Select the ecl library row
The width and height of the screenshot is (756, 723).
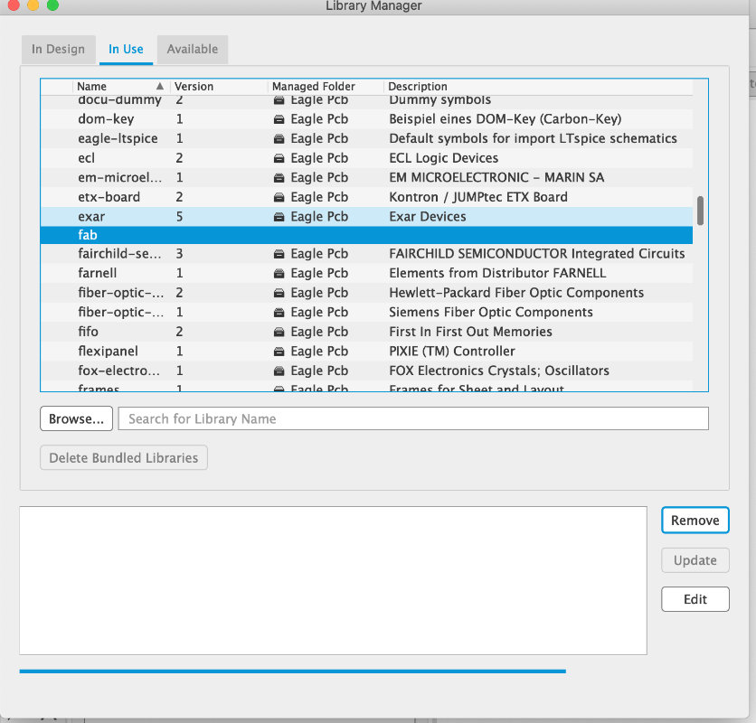[x=366, y=158]
